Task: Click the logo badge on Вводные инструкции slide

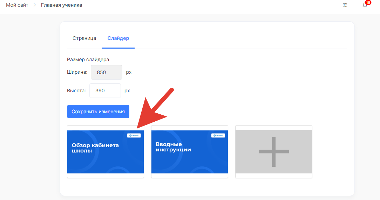Action: [218, 135]
